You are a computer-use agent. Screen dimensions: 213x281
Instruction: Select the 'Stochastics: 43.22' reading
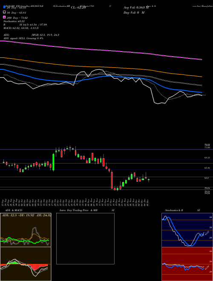[14, 21]
